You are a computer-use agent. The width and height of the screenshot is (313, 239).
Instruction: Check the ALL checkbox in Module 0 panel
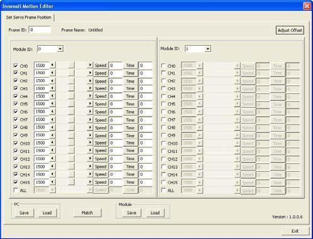pyautogui.click(x=16, y=190)
